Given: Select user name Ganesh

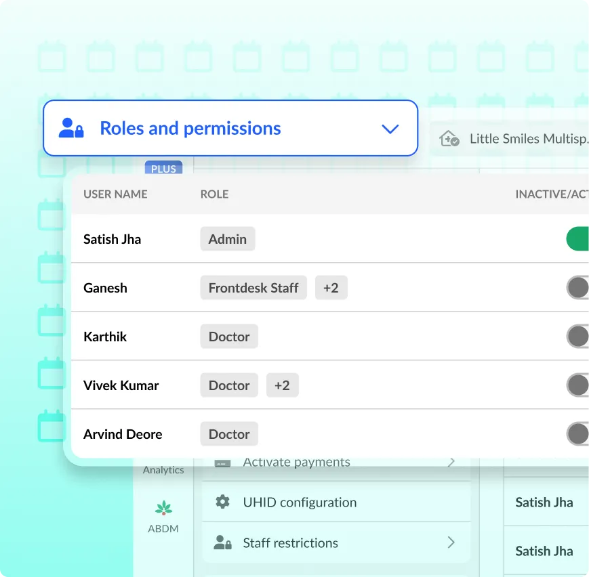Looking at the screenshot, I should click(105, 288).
